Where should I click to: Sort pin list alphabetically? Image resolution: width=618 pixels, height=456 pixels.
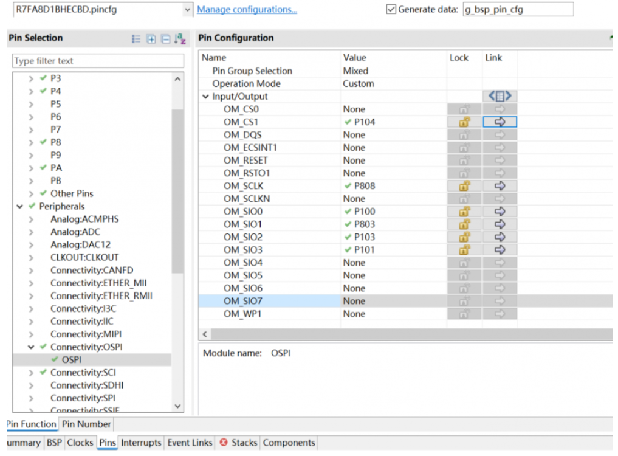tap(180, 39)
